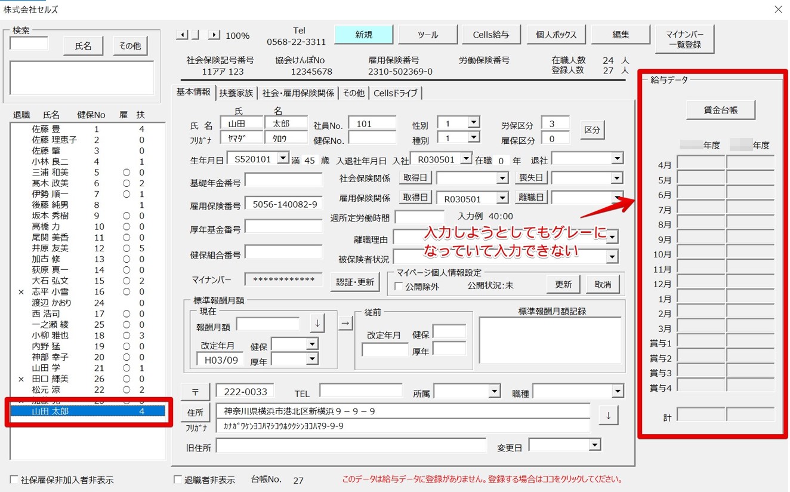790x492 pixels.
Task: Click the 旧住所 input field
Action: [x=351, y=446]
